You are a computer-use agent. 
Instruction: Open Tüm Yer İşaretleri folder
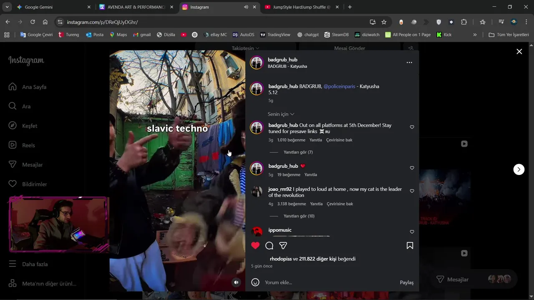click(509, 35)
